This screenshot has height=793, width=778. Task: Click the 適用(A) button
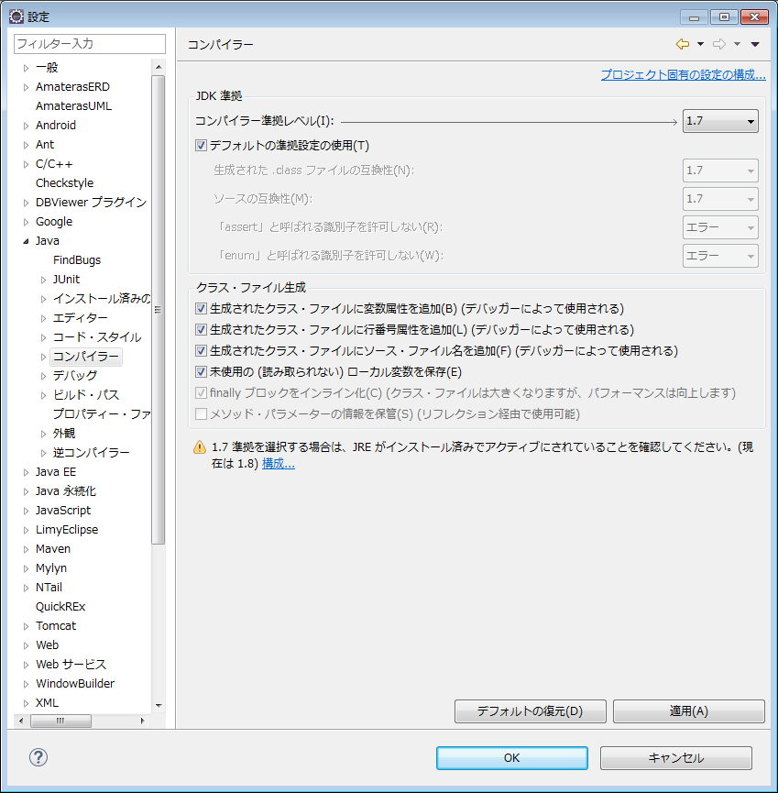pyautogui.click(x=688, y=711)
